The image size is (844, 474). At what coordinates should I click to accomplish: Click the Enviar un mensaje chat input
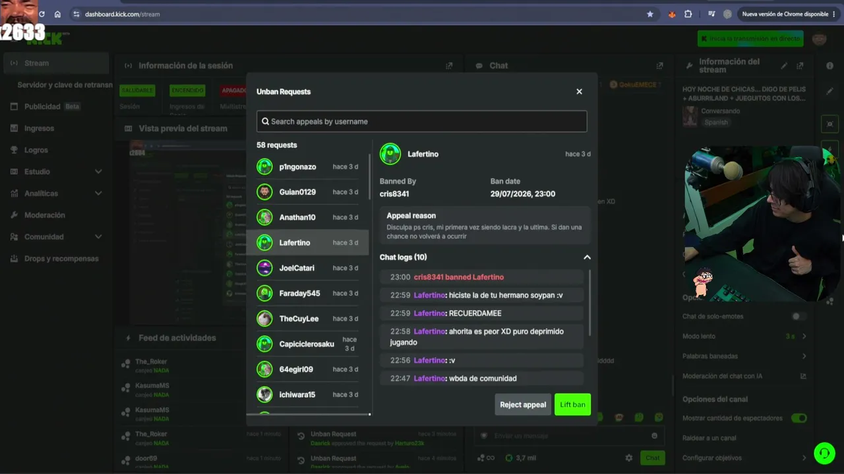click(x=567, y=436)
